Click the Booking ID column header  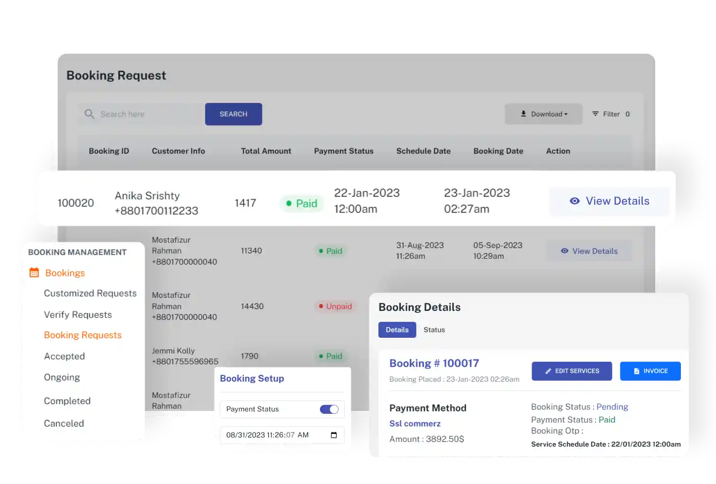[x=109, y=151]
